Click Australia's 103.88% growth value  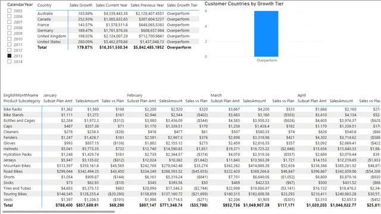(85, 14)
